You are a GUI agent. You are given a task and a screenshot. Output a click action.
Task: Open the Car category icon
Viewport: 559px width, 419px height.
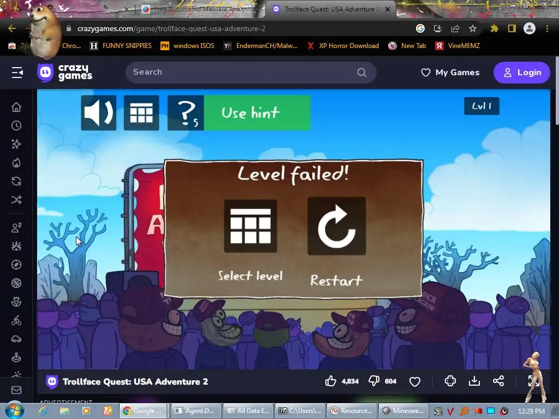click(16, 339)
